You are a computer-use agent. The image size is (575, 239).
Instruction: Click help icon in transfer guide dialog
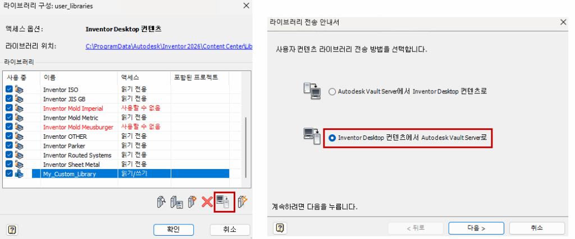pyautogui.click(x=280, y=228)
